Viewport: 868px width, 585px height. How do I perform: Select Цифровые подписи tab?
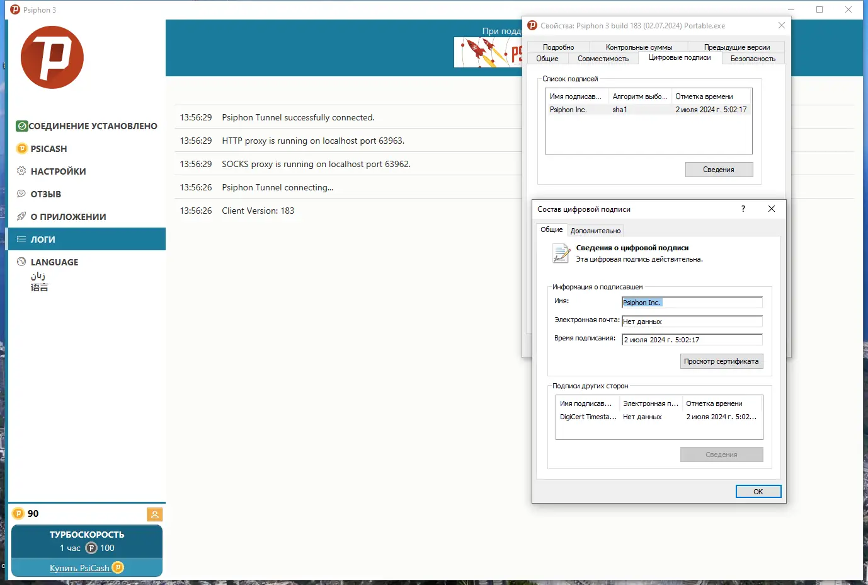pyautogui.click(x=680, y=57)
